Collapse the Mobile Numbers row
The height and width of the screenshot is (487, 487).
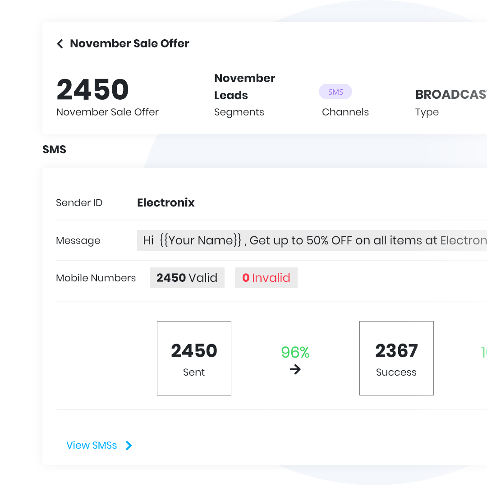(96, 278)
